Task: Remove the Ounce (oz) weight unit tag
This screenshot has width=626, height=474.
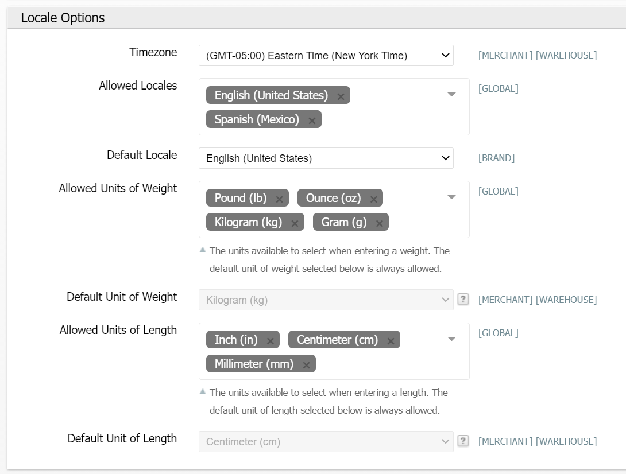Action: [x=373, y=199]
